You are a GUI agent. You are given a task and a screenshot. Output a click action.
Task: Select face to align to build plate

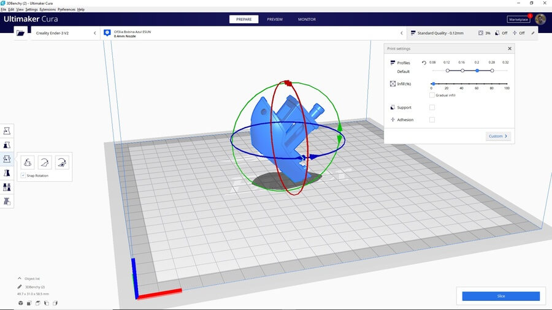coord(62,162)
